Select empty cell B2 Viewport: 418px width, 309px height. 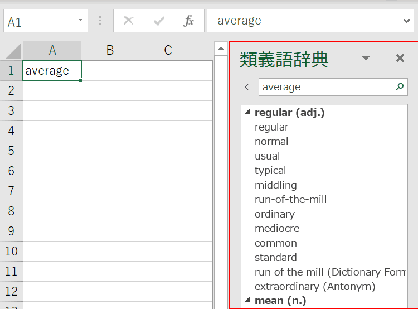tap(110, 91)
